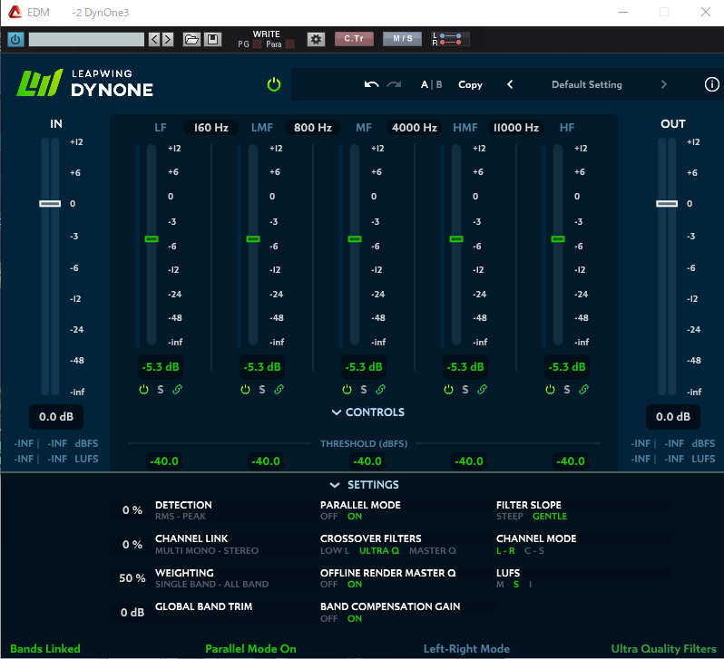Select the 160 Hz crossover frequency box
The height and width of the screenshot is (659, 724).
(x=211, y=128)
